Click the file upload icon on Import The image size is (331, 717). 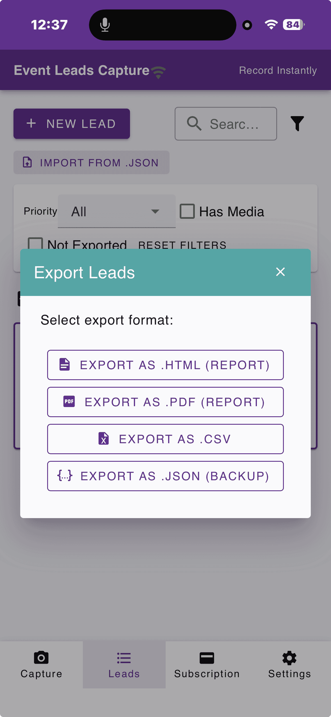click(x=27, y=162)
